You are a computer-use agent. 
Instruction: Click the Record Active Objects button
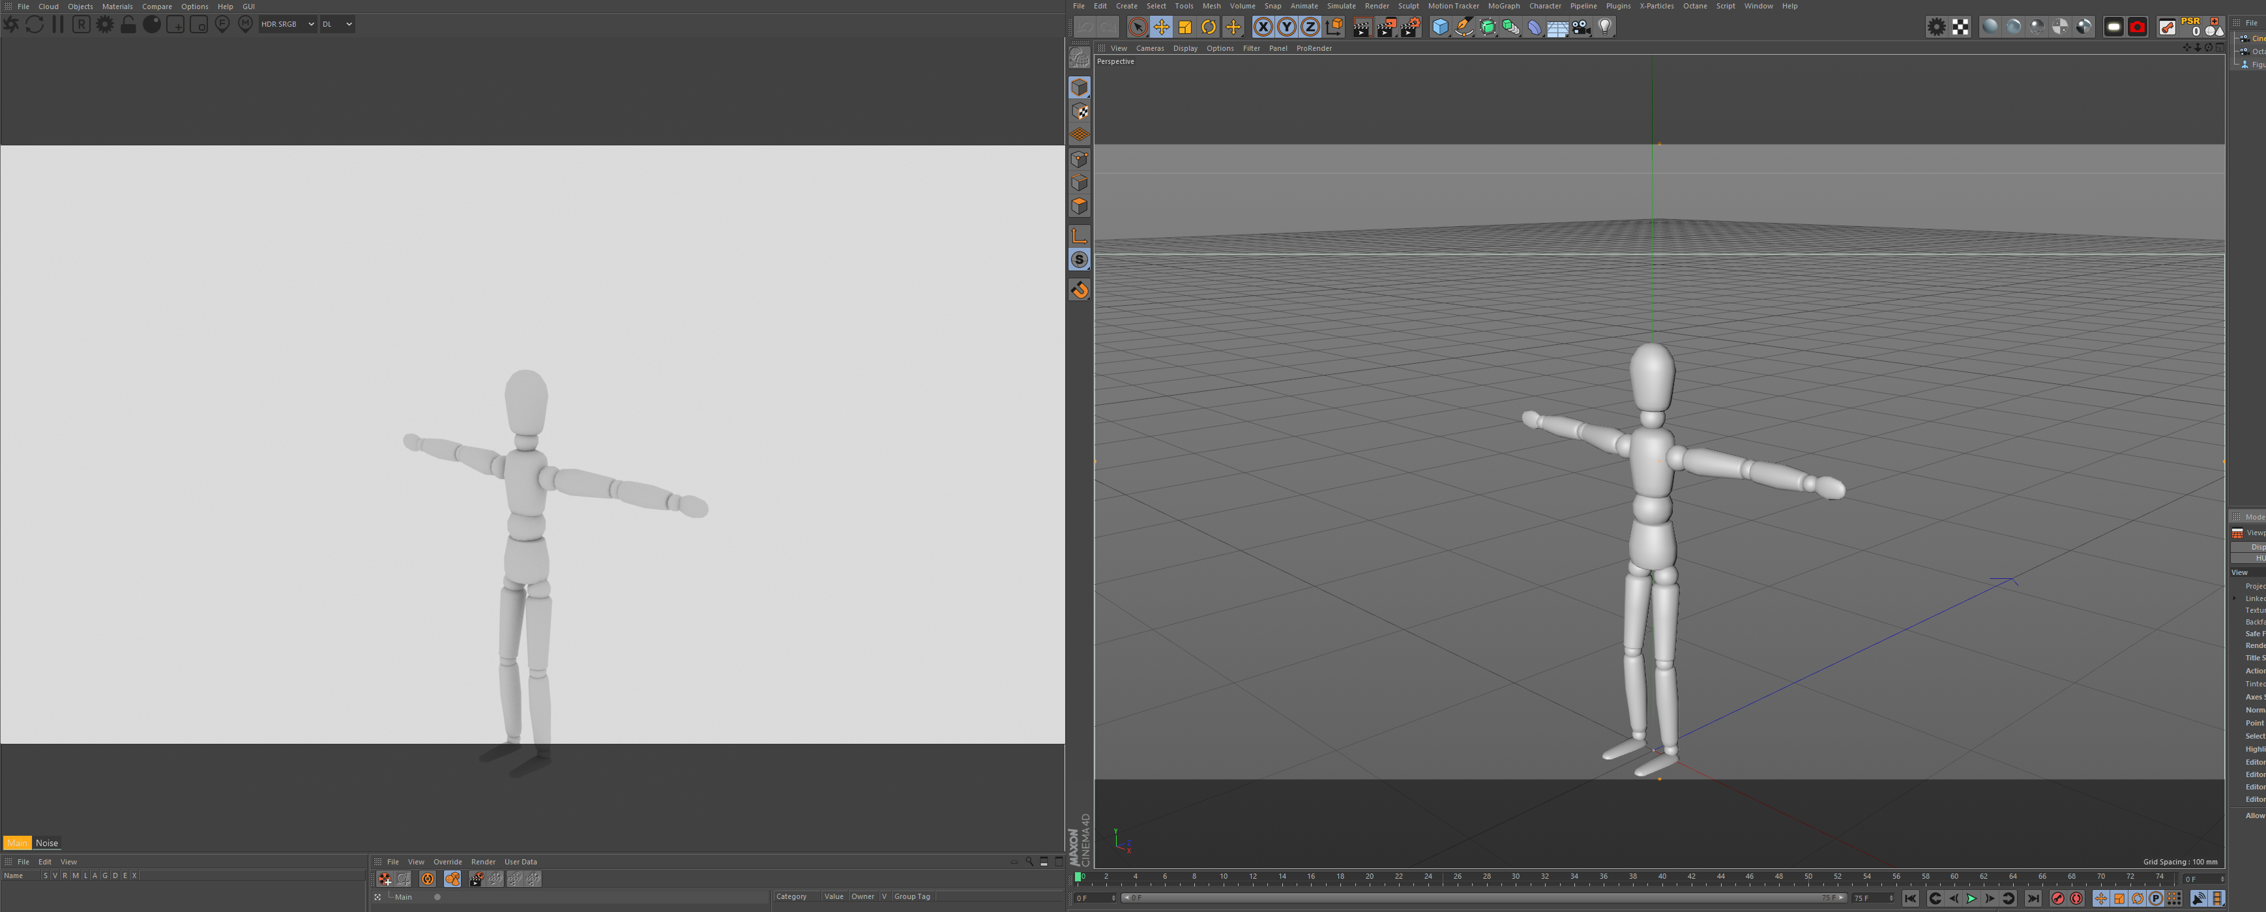pyautogui.click(x=2057, y=898)
